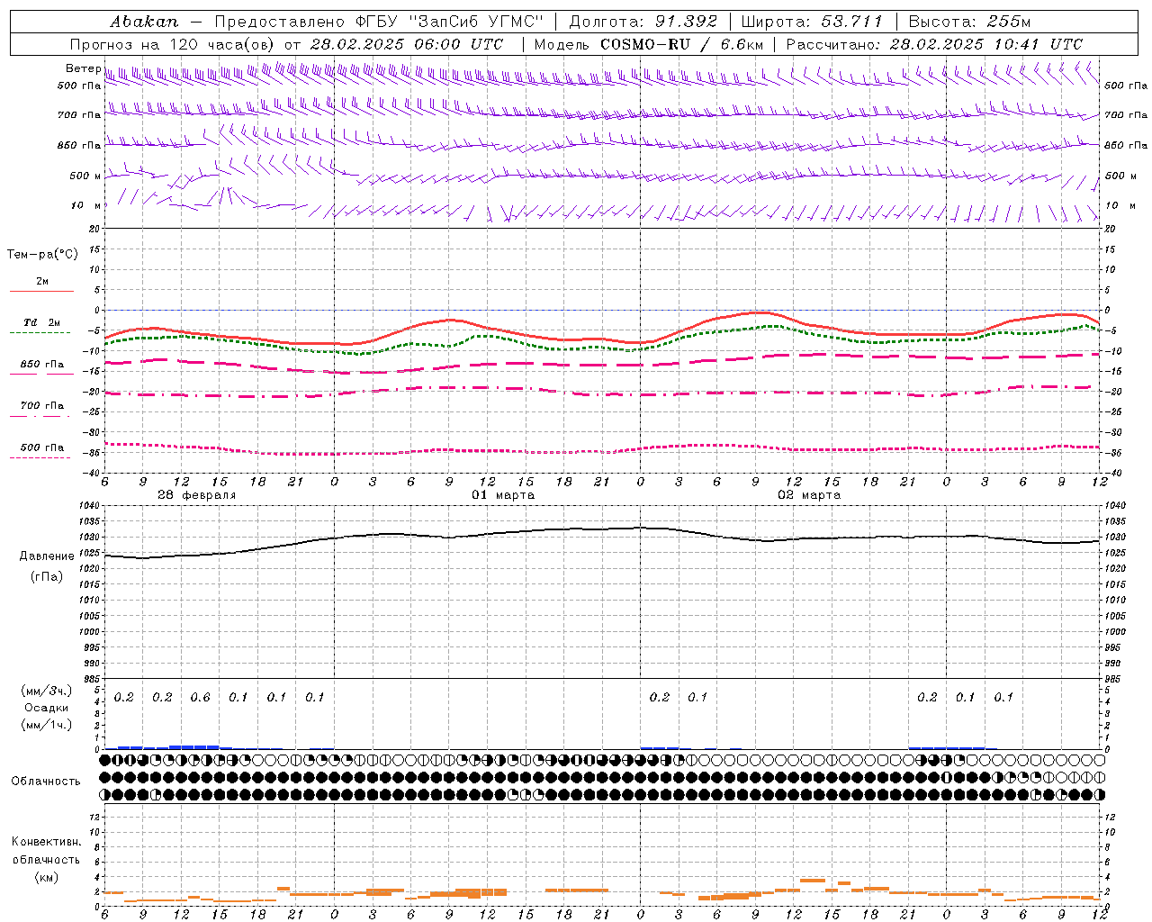Click the "28 февраля" date label
The width and height of the screenshot is (1152, 922).
(197, 495)
